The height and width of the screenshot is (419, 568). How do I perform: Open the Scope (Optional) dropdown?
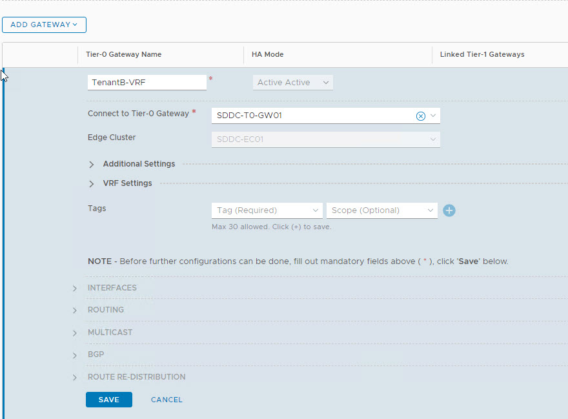382,210
